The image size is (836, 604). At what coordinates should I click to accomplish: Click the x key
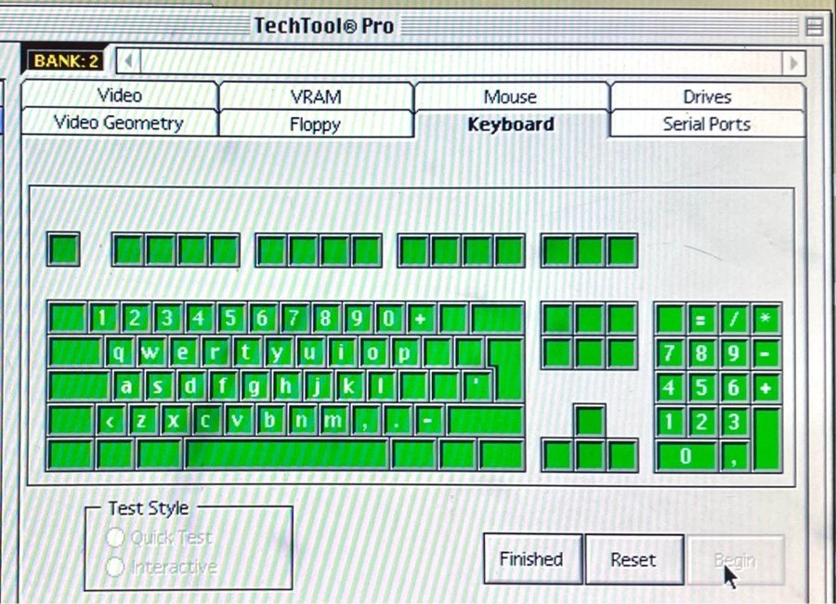coord(174,421)
